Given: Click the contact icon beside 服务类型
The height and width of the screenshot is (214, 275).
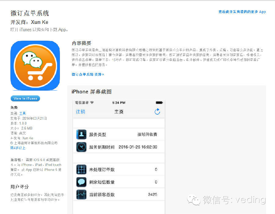Looking at the screenshot, I should [81, 134].
